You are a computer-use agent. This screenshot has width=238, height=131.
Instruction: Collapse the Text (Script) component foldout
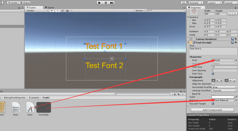[188, 43]
